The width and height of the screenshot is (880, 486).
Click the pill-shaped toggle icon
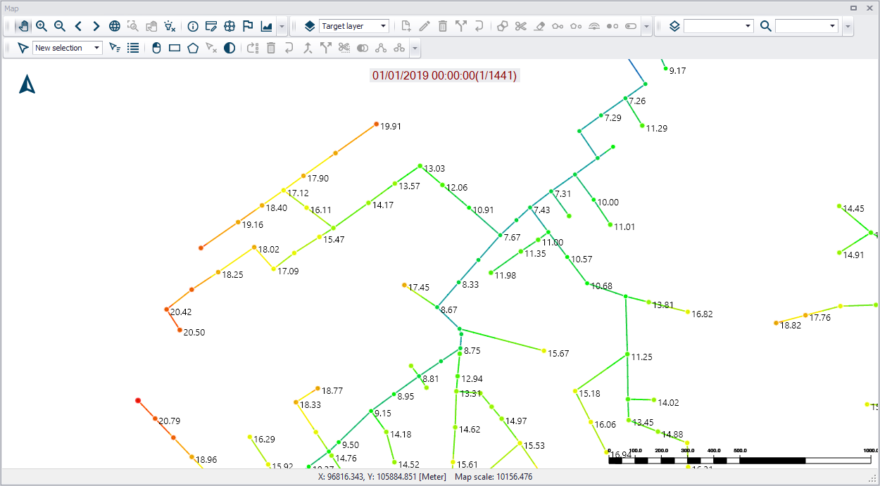click(631, 26)
